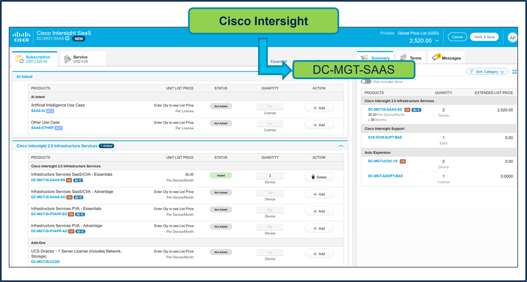
Task: Open DC-MGT-IS-PVAPP-ES product link
Action: pyautogui.click(x=49, y=215)
